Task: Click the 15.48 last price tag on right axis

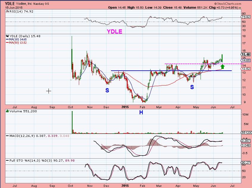Action: tap(246, 54)
